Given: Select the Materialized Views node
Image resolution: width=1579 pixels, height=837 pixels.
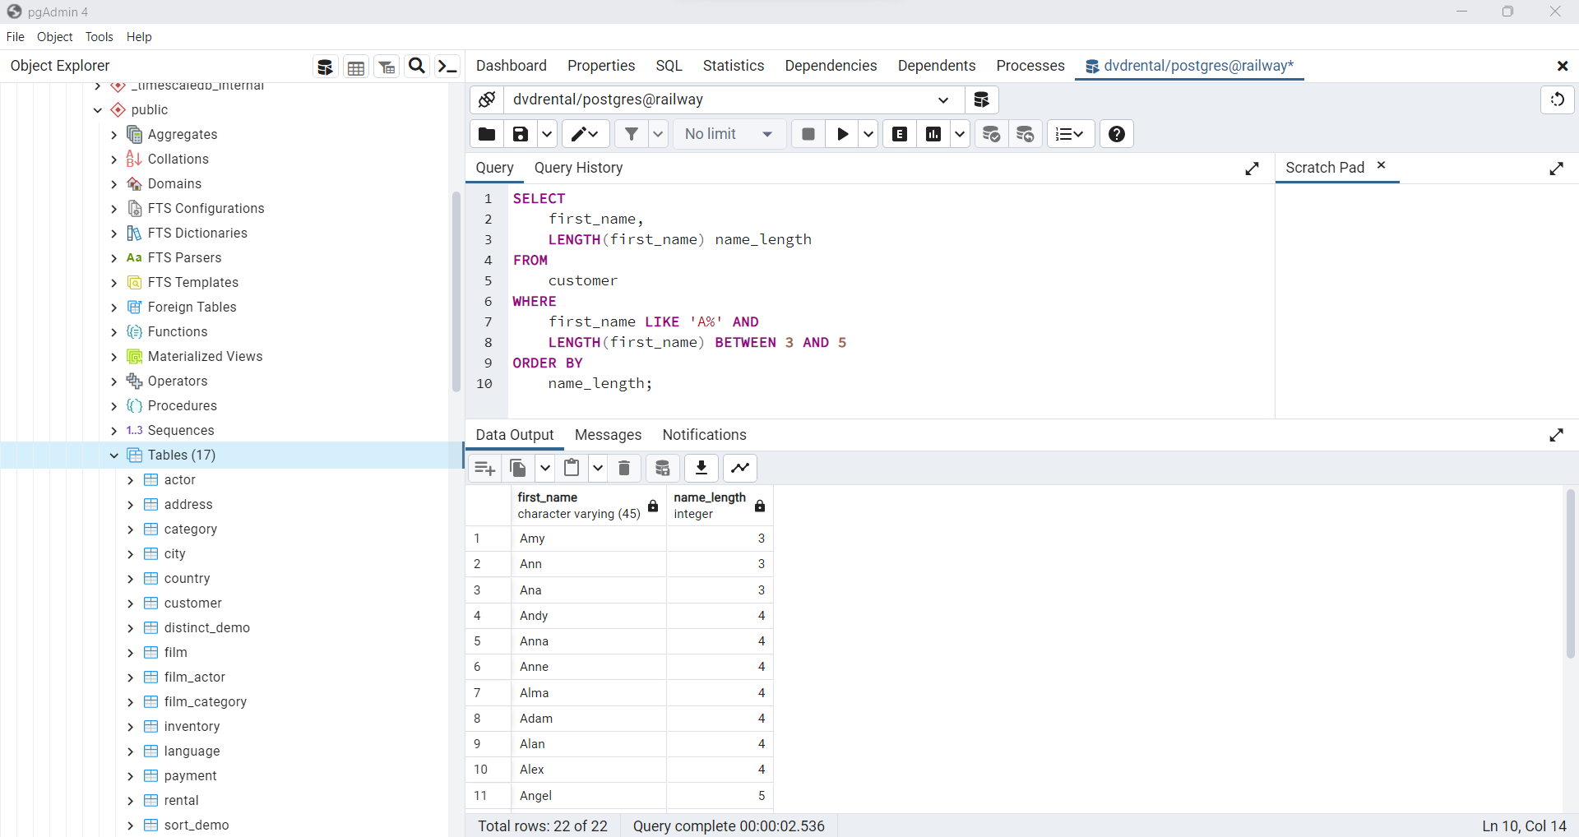Looking at the screenshot, I should tap(205, 357).
